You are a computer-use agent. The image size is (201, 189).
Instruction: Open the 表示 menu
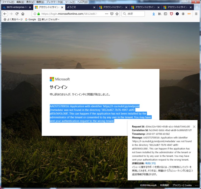(30, 2)
